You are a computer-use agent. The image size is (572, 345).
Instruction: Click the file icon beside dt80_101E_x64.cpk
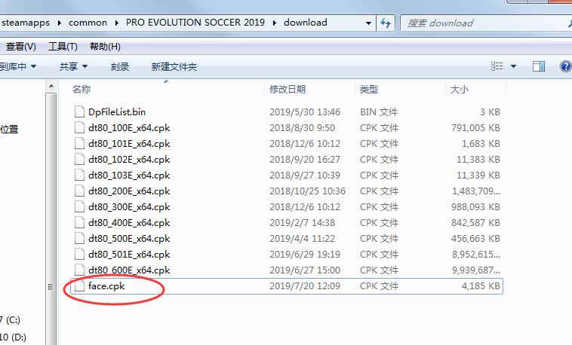pyautogui.click(x=79, y=143)
